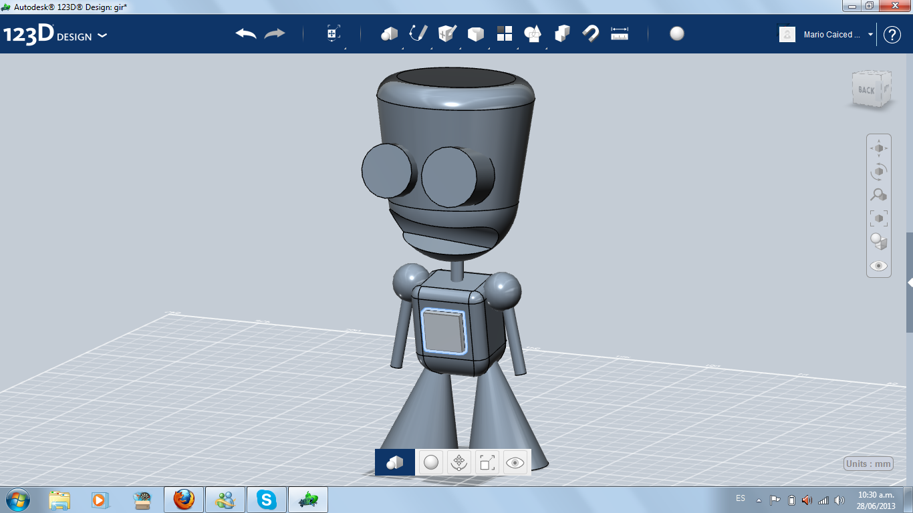This screenshot has height=513, width=913.
Task: Select the Zoom magnifier tool
Action: coord(879,195)
